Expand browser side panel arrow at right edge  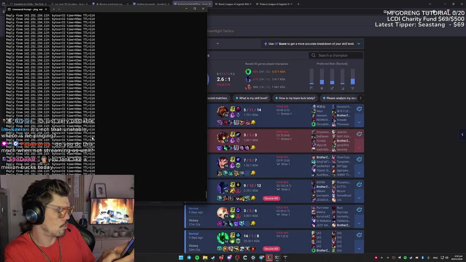(x=462, y=134)
